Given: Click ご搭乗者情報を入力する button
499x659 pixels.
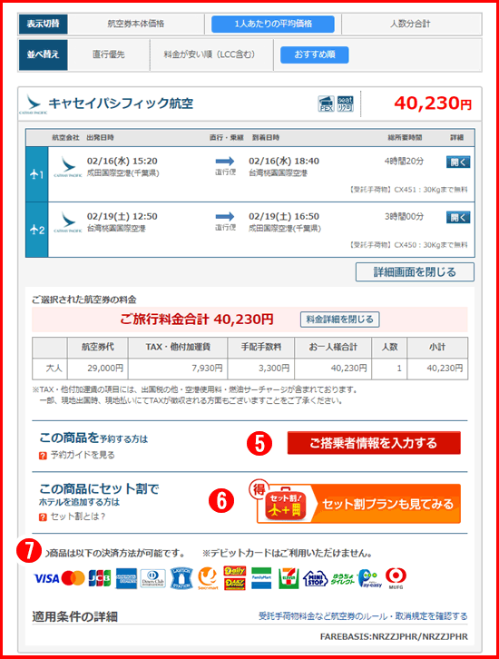Looking at the screenshot, I should click(x=374, y=443).
